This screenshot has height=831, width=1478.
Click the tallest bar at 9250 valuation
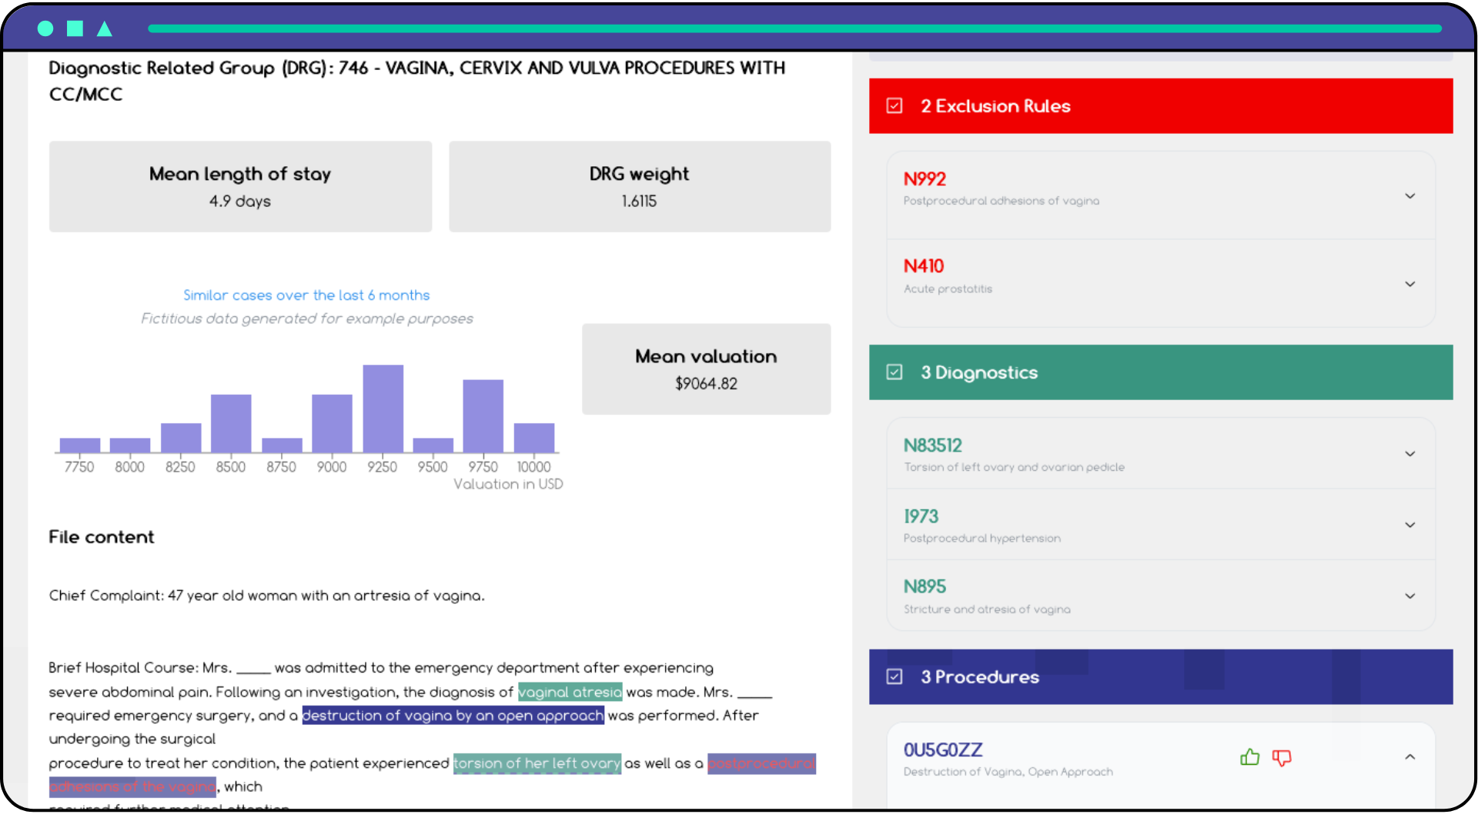[x=383, y=409]
